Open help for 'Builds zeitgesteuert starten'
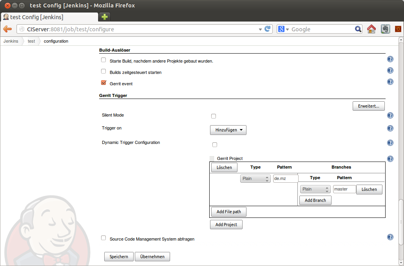The height and width of the screenshot is (266, 404). (390, 70)
